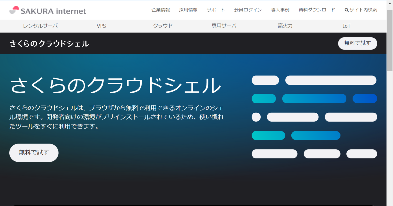Screen dimensions: 393x206
Task: Open the 企業情報 page
Action: click(160, 10)
